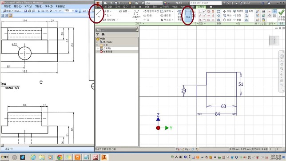Open the Tools (도구) ribbon tab
286x161 pixels.
click(x=125, y=7)
